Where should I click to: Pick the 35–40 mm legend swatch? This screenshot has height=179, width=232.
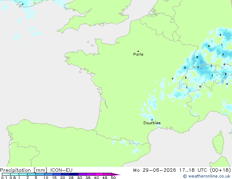(x=91, y=174)
